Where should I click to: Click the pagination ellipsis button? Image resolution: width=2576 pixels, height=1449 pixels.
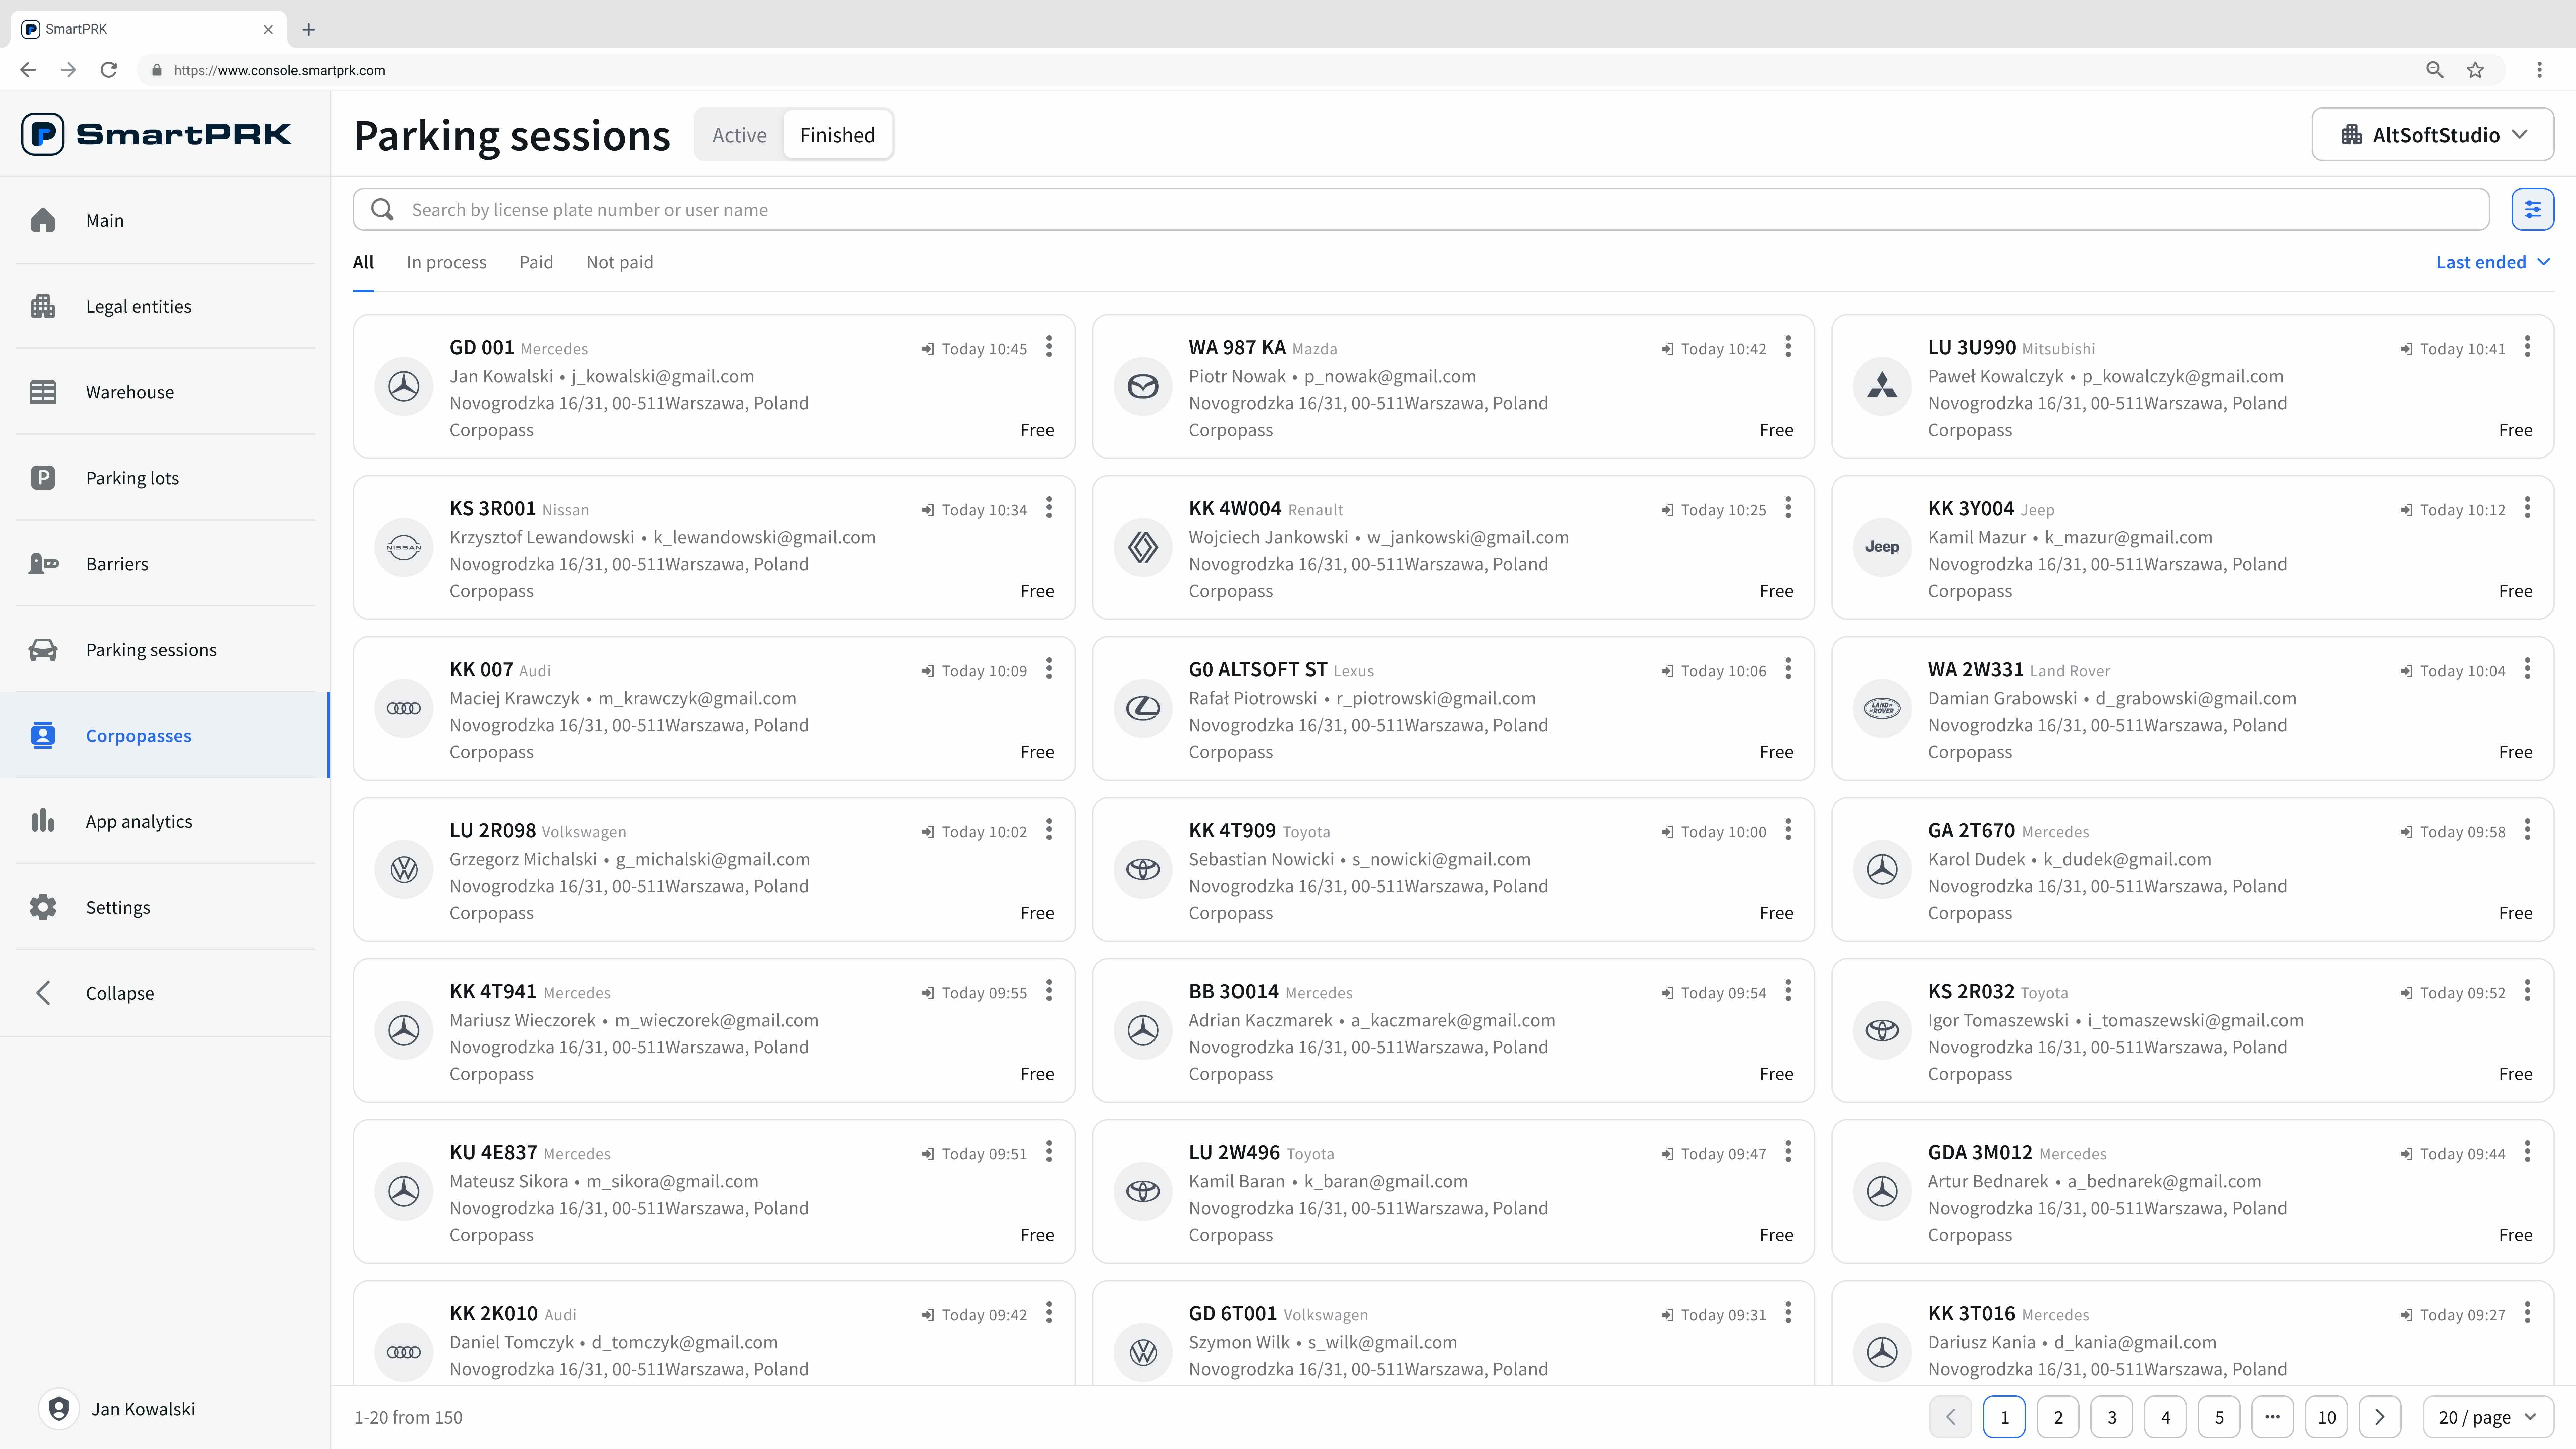click(x=2273, y=1417)
